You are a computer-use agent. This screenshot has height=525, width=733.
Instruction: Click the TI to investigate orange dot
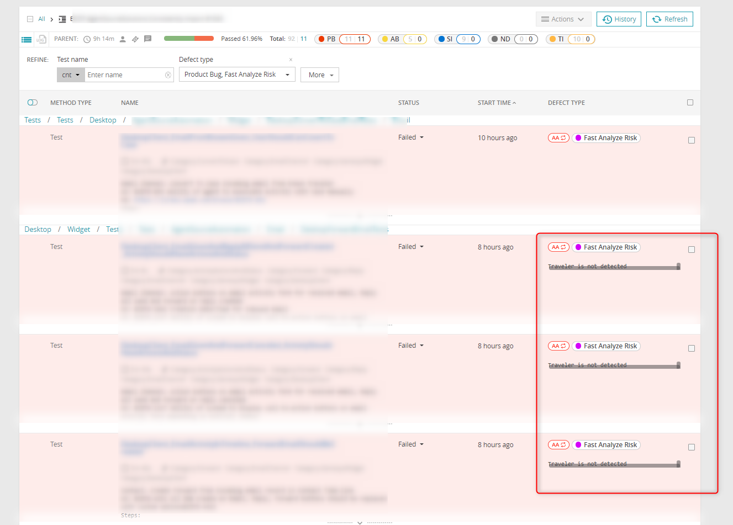coord(552,39)
